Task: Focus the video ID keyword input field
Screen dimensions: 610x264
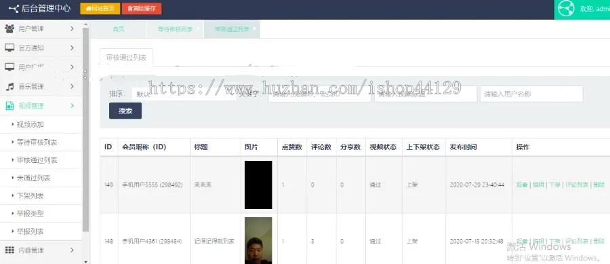Action: click(319, 94)
